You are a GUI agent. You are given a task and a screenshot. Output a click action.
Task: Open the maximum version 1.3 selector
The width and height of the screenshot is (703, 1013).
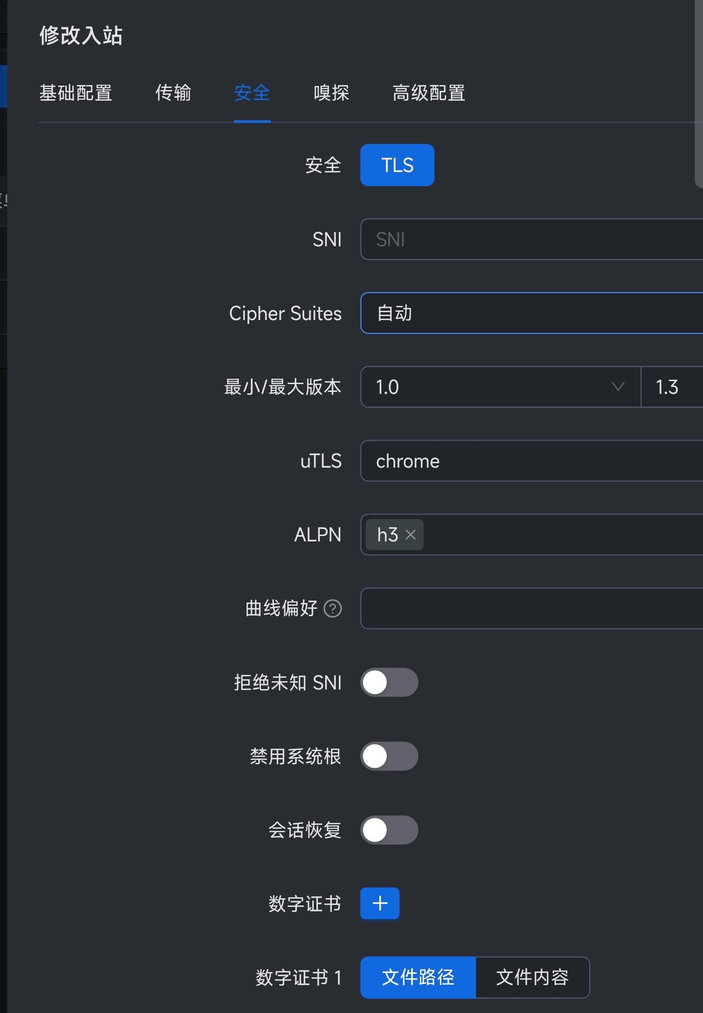tap(672, 387)
